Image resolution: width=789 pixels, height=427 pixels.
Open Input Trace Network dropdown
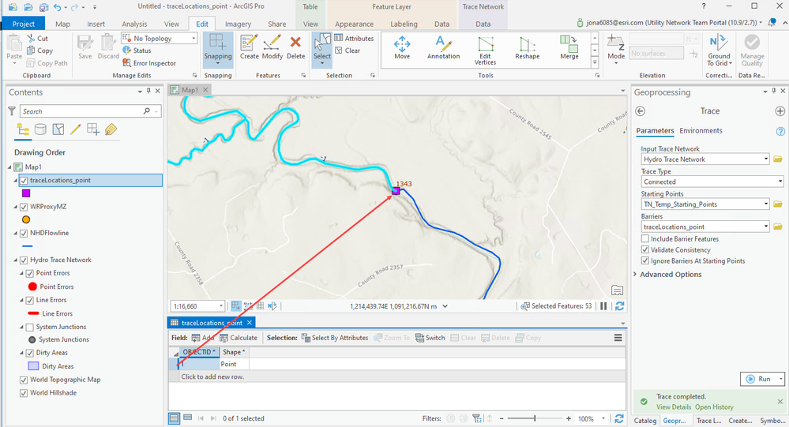point(766,159)
